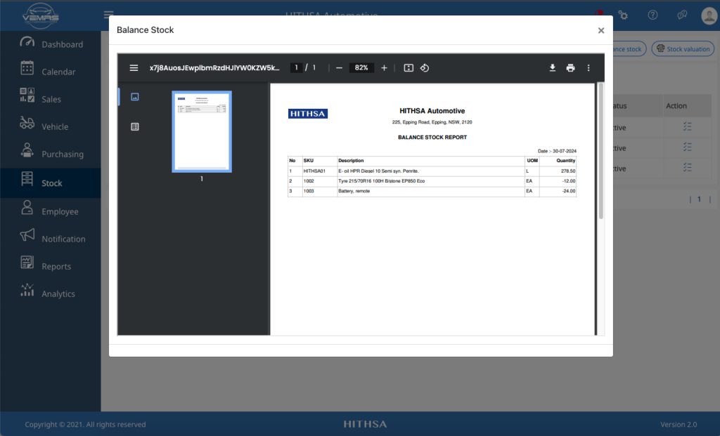Click the Notification megaphone icon
The width and height of the screenshot is (720, 436).
(27, 234)
